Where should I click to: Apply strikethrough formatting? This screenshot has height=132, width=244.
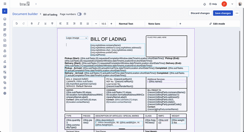click(52, 24)
